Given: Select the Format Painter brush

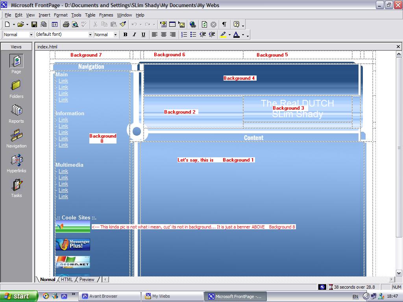Looking at the screenshot, I should tap(123, 24).
